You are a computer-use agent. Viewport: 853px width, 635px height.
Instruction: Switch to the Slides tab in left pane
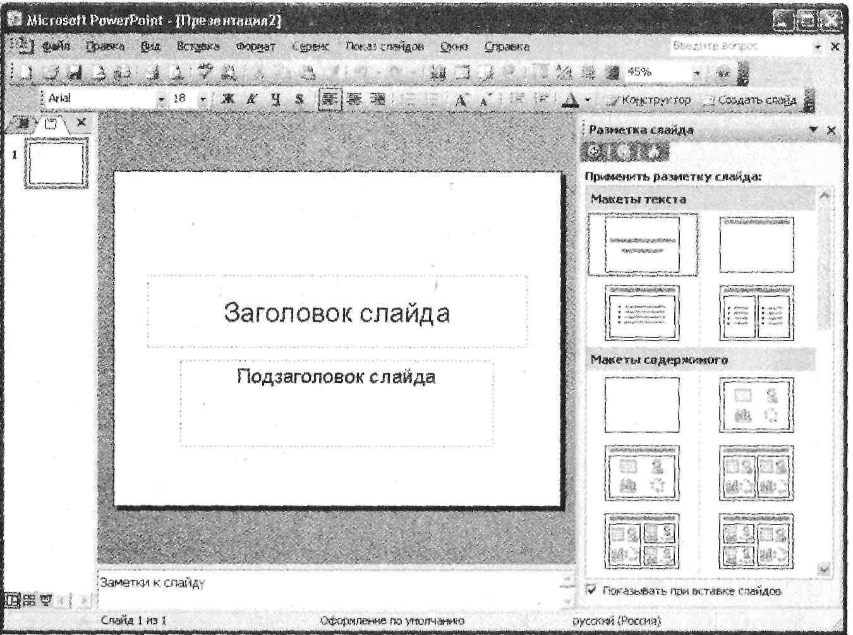click(51, 124)
